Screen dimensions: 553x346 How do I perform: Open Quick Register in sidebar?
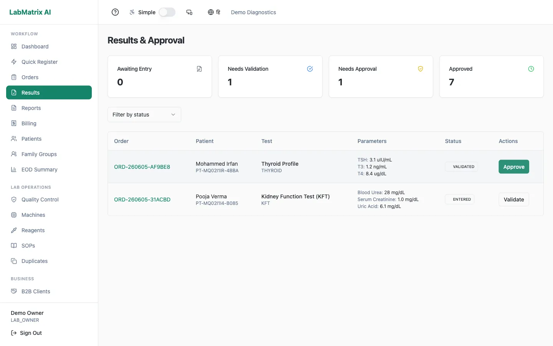(49, 62)
